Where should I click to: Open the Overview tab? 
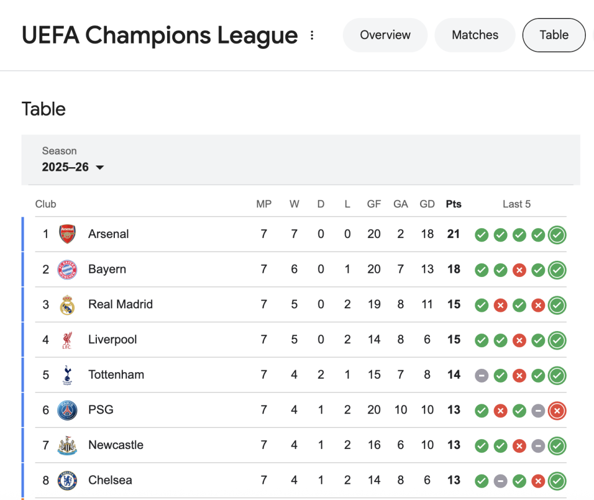pos(385,35)
